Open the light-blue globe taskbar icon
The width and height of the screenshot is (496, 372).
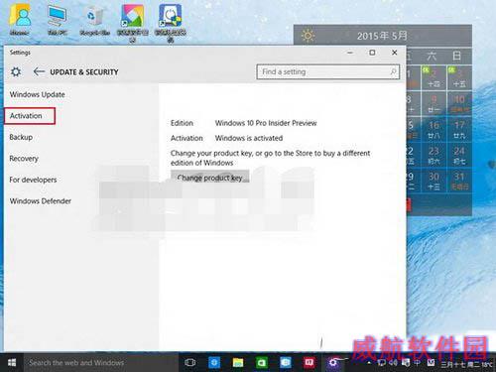click(x=286, y=363)
